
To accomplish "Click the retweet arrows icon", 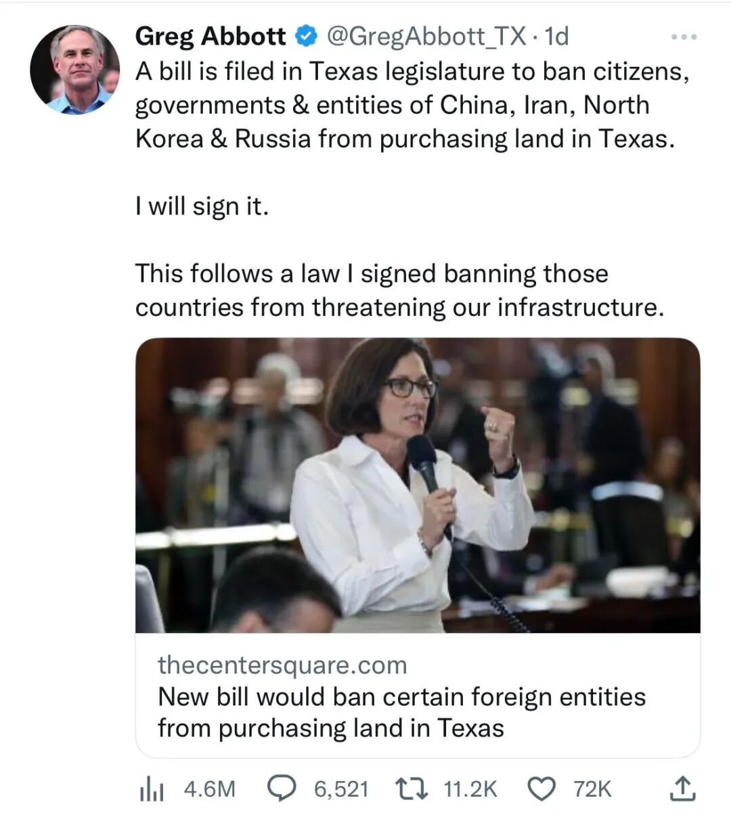I will coord(412,789).
